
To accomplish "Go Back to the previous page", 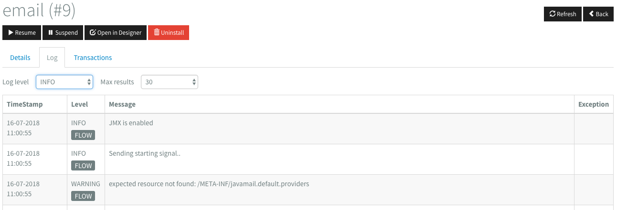I will click(x=598, y=14).
